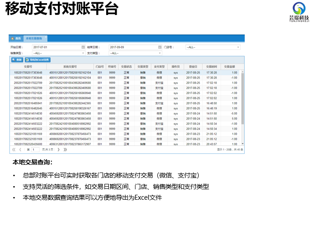
Task: Sort by the 交易时间 column header
Action: [211, 67]
